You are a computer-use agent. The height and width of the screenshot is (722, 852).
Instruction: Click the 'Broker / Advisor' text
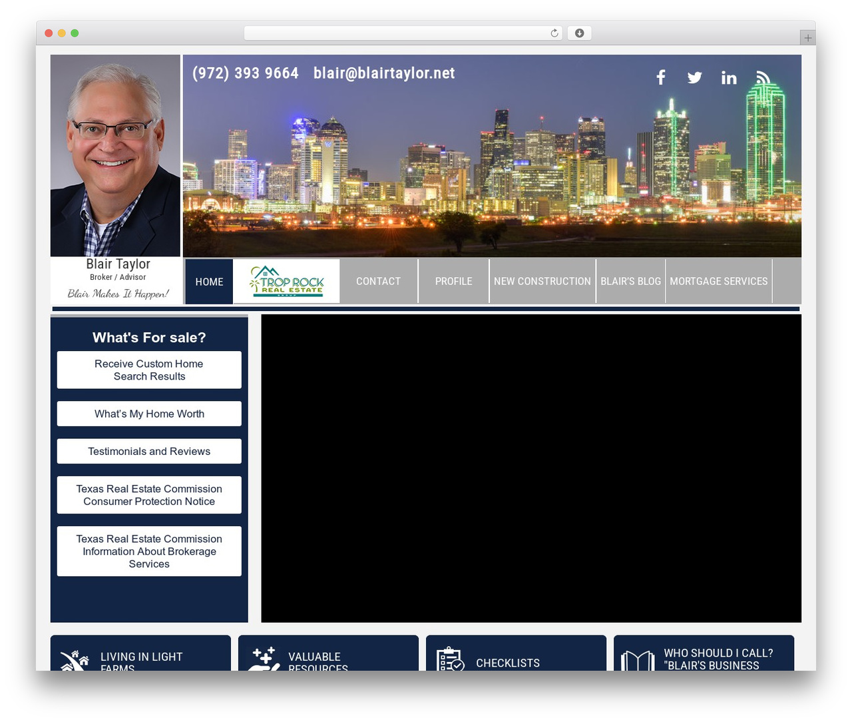tap(118, 277)
